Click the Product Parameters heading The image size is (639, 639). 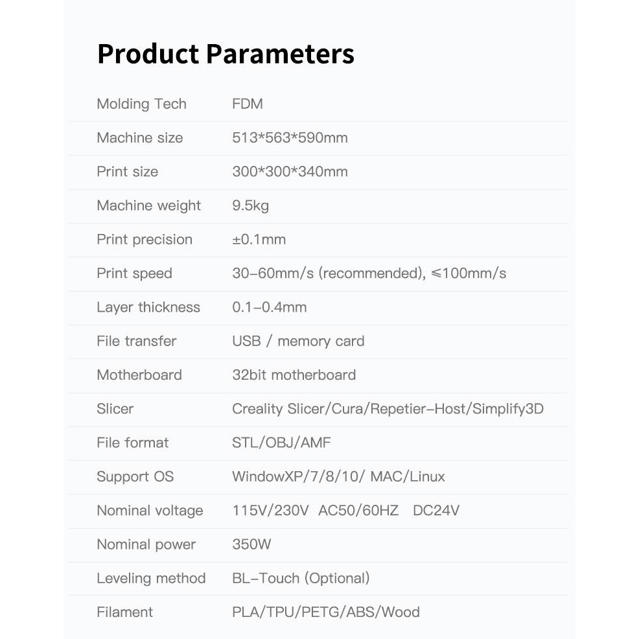226,54
